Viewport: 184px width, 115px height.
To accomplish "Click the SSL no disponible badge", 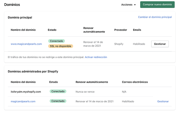I will (61, 46).
